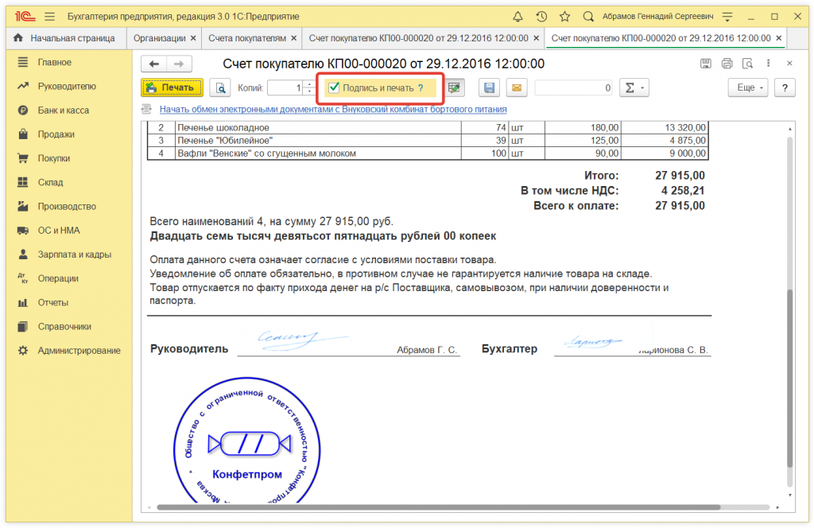The height and width of the screenshot is (528, 814).
Task: Open the history clock icon
Action: [x=541, y=16]
